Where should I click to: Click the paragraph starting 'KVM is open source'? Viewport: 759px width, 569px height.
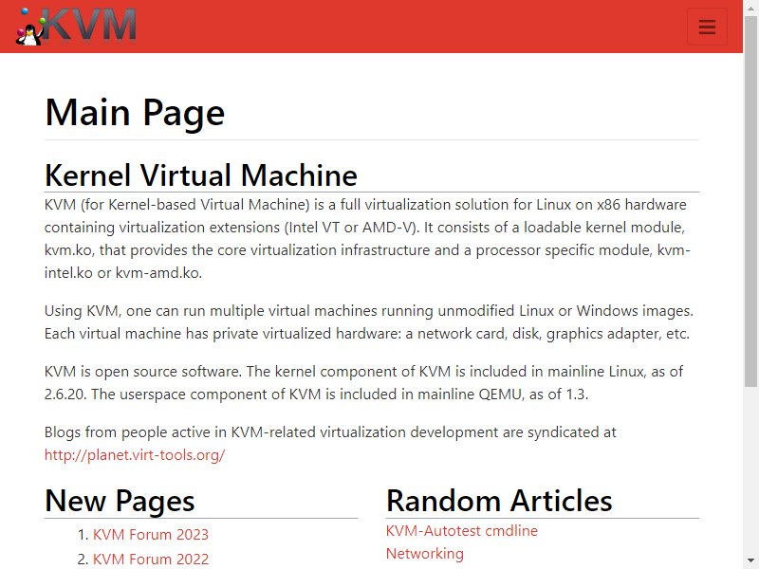point(364,383)
